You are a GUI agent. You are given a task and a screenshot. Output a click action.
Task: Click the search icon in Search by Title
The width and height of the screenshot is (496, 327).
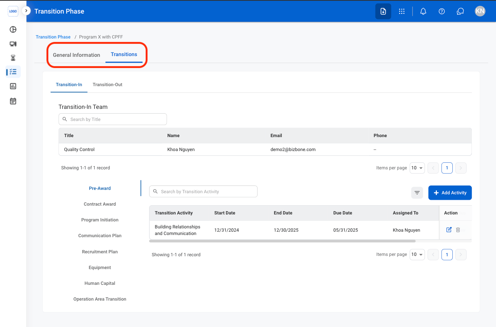click(x=65, y=119)
